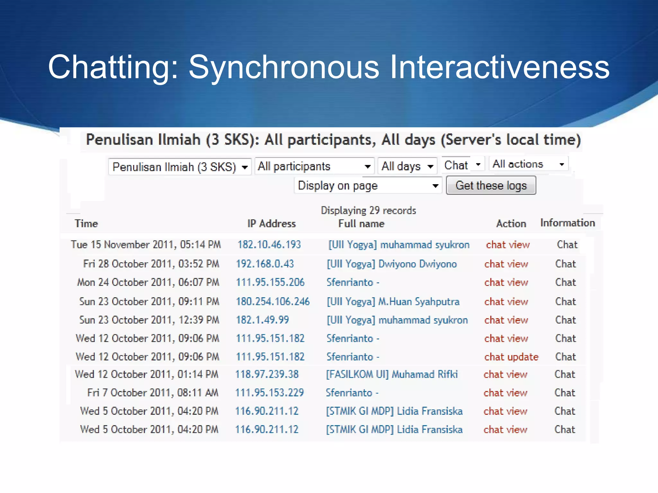The height and width of the screenshot is (493, 658).
Task: Click chat view for 01:14 PM Rifki row
Action: click(505, 374)
